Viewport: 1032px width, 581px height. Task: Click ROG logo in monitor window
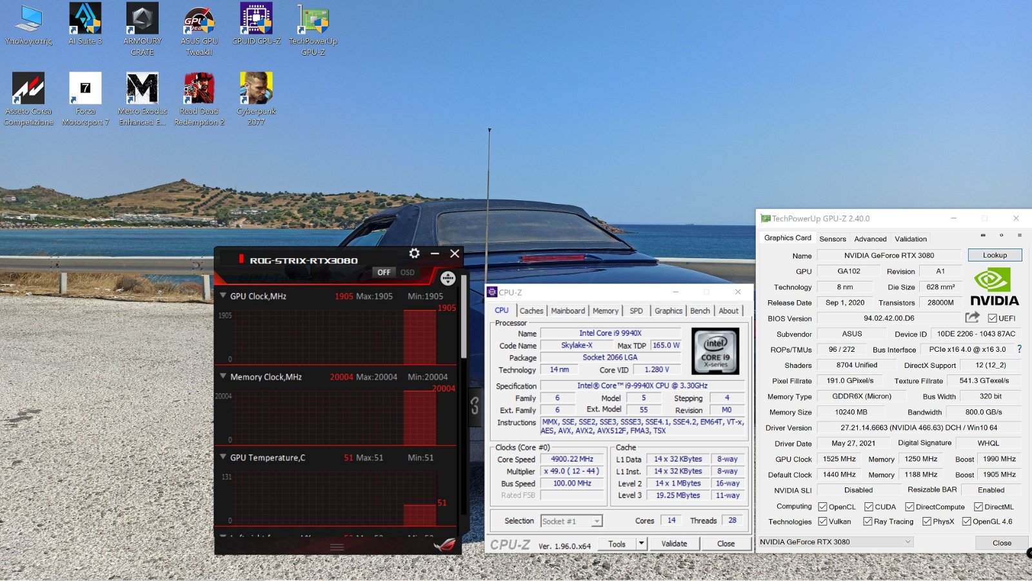point(444,545)
